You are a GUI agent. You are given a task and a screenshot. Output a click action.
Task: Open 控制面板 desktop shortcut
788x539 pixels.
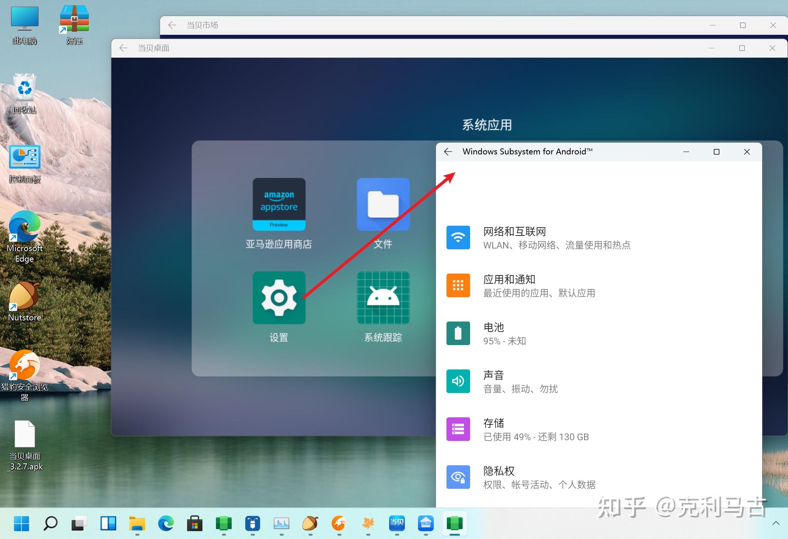pos(25,157)
